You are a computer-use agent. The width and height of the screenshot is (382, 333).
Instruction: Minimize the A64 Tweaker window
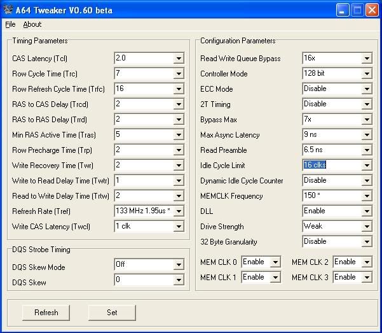point(343,10)
